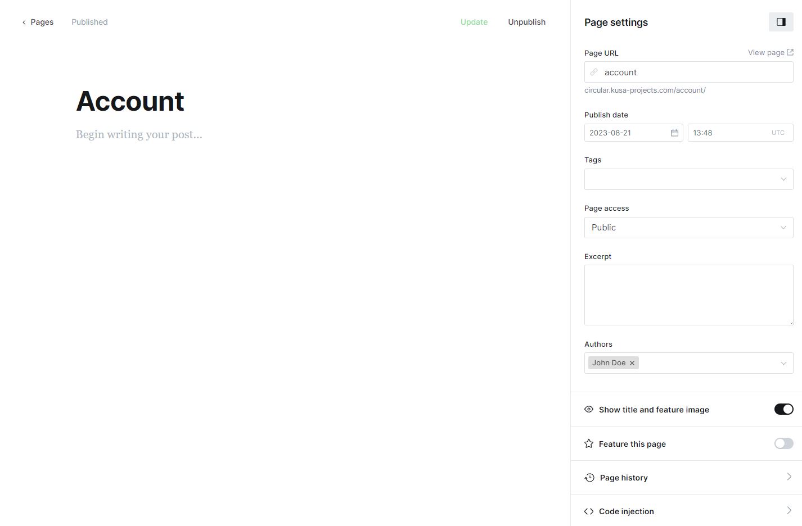Click the Unpublish button
Screen dimensions: 802x526
(526, 22)
